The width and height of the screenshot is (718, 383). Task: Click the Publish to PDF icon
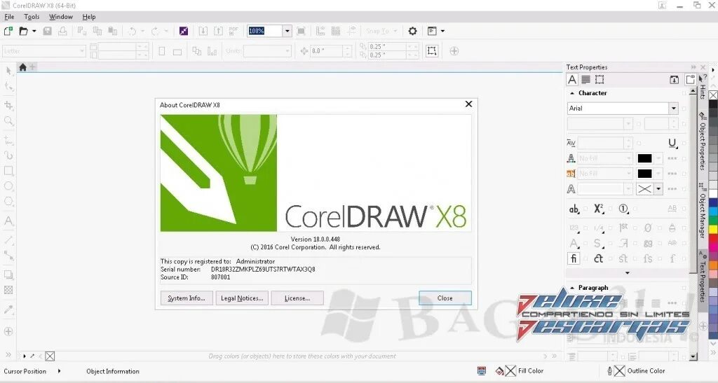233,31
